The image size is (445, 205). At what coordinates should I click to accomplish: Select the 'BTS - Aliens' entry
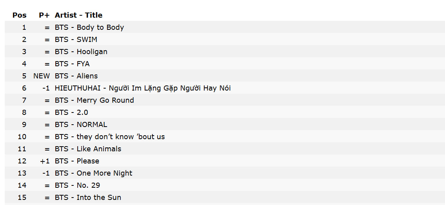[x=76, y=76]
